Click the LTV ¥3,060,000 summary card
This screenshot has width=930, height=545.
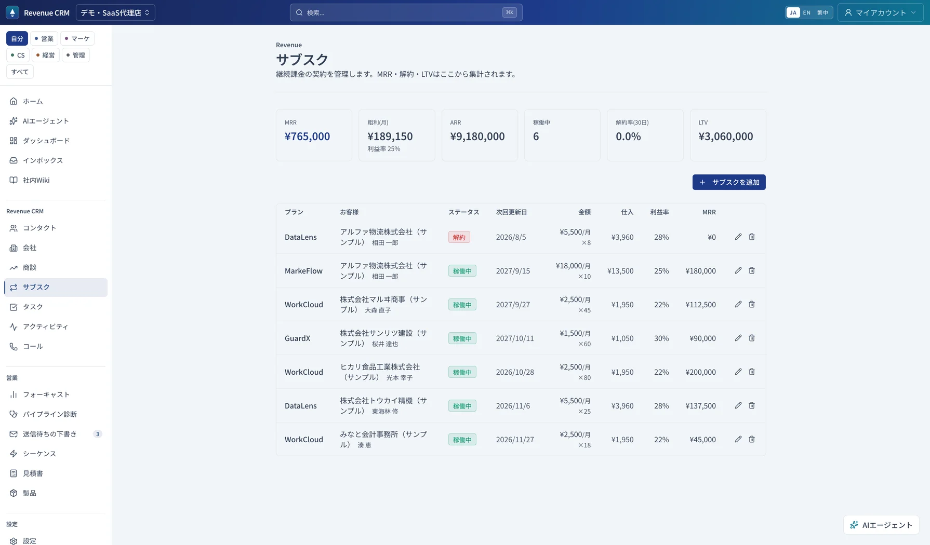(728, 135)
